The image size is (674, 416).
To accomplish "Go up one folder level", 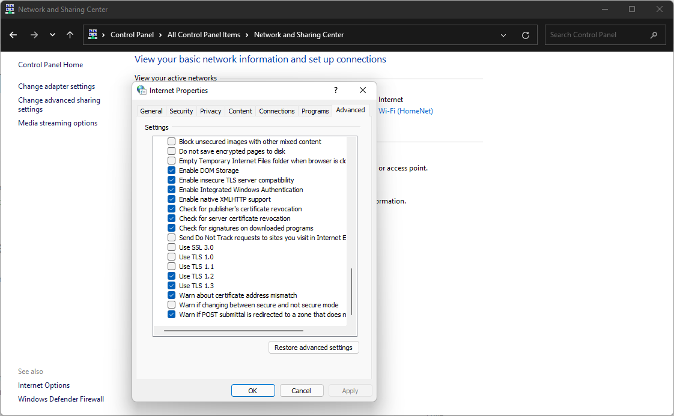I will coord(70,35).
